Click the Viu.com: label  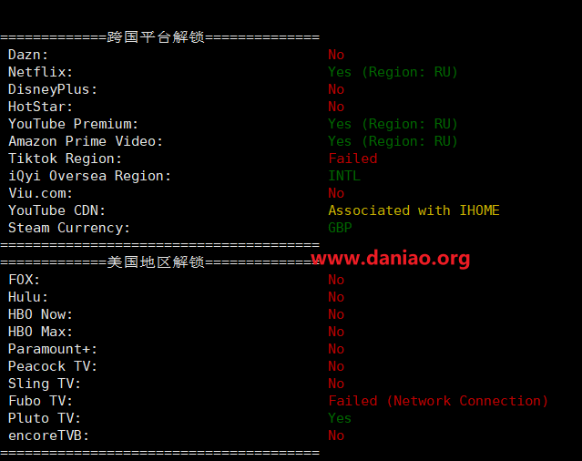coord(40,193)
